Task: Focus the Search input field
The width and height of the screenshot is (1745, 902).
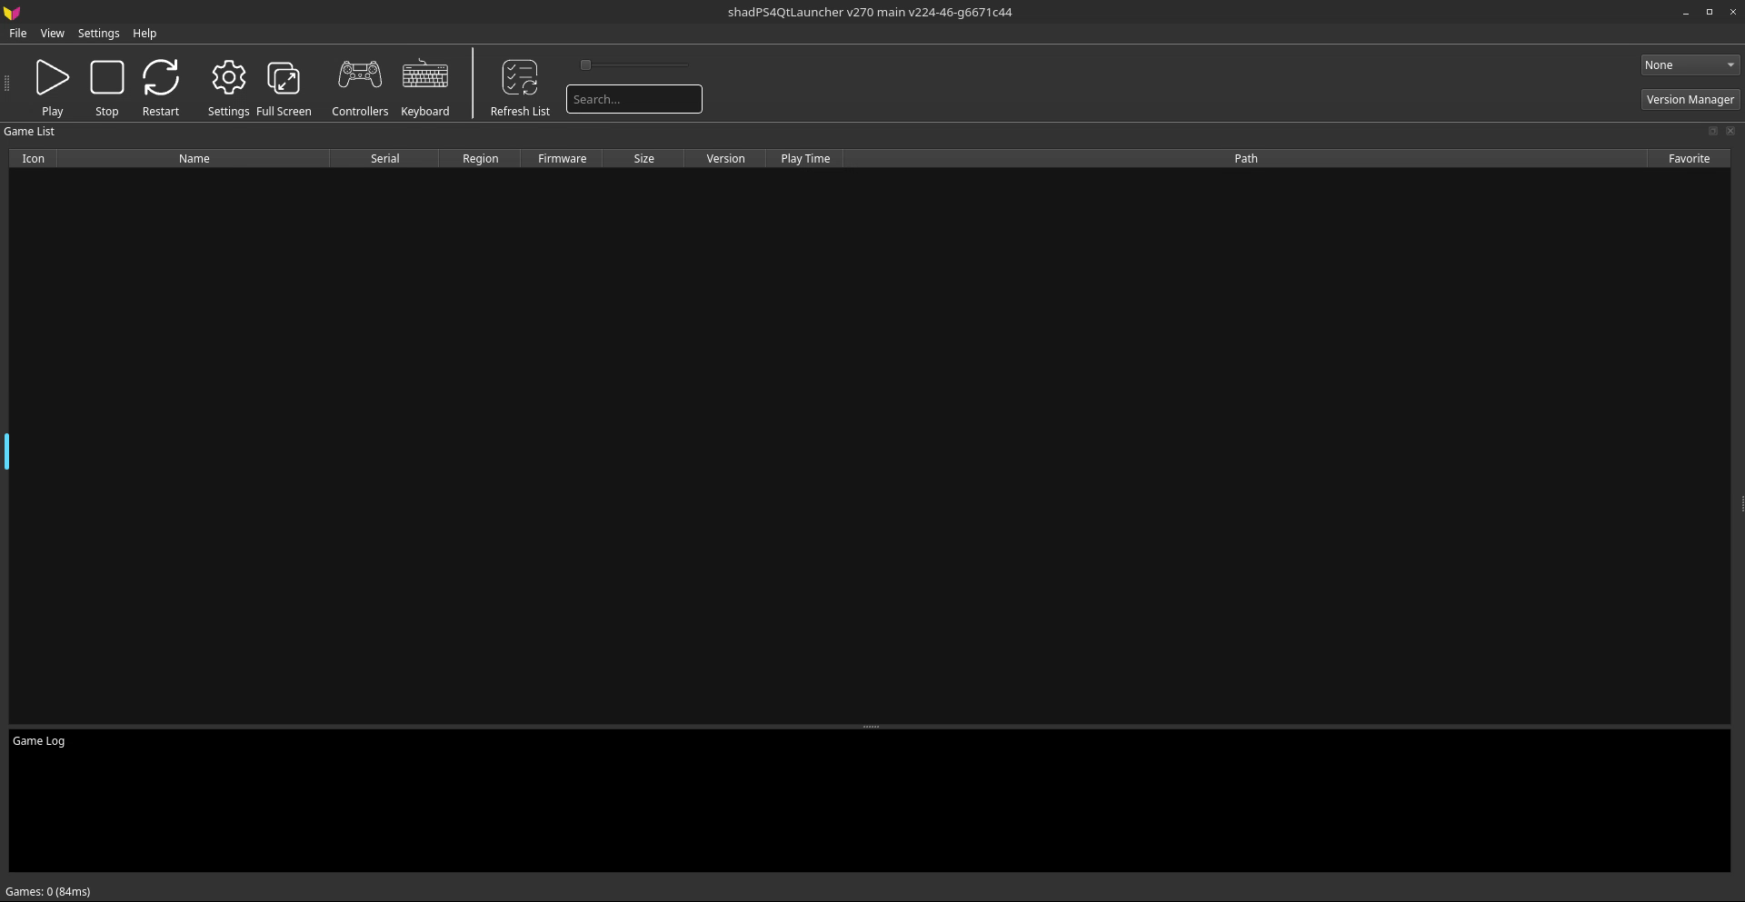Action: tap(633, 100)
